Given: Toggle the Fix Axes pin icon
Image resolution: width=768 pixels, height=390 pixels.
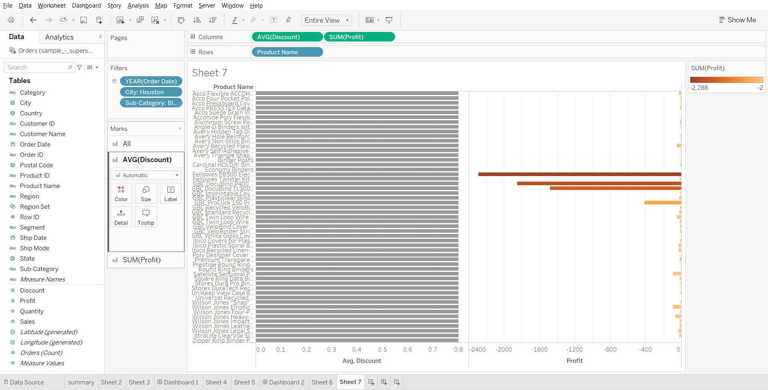Looking at the screenshot, I should (288, 20).
